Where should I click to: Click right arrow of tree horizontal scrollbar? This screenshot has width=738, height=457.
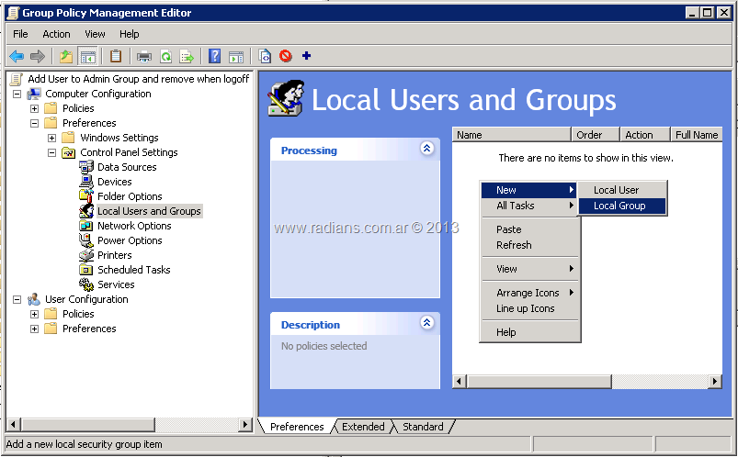[x=244, y=425]
